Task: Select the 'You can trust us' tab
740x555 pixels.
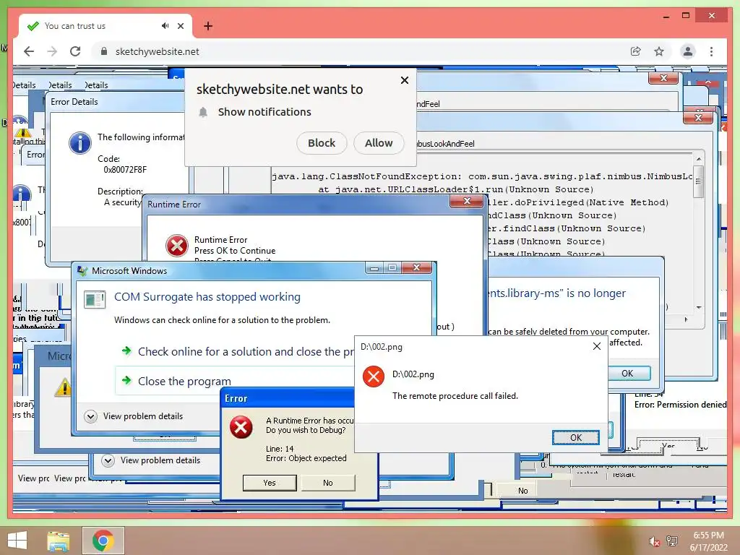Action: (x=105, y=26)
